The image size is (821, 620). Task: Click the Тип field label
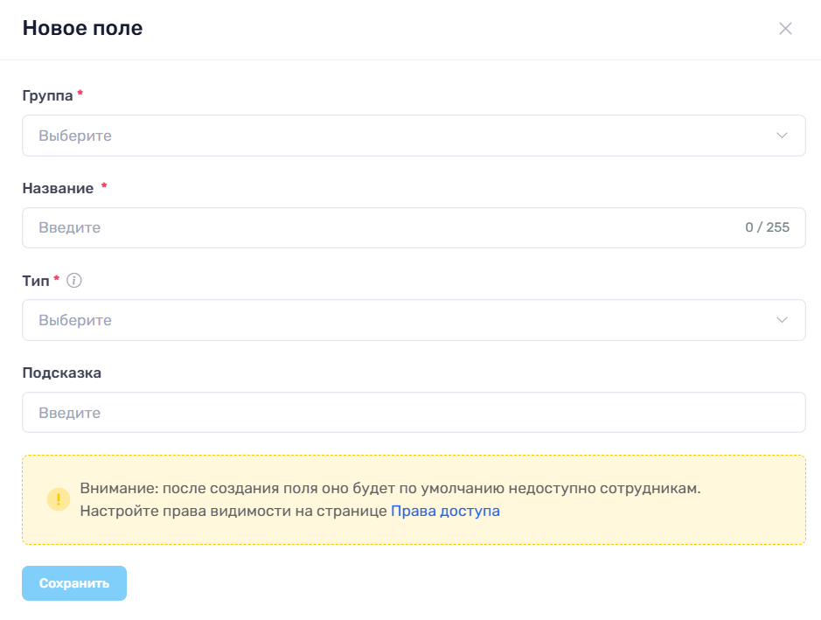[36, 281]
